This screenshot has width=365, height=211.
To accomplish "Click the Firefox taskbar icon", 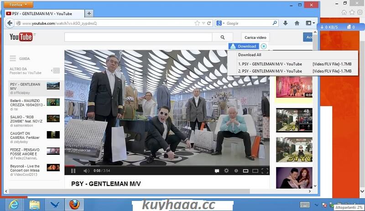I will (x=74, y=205).
